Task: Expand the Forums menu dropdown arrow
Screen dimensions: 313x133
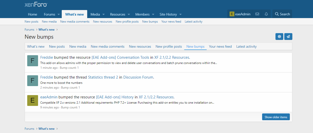Action: coord(58,15)
